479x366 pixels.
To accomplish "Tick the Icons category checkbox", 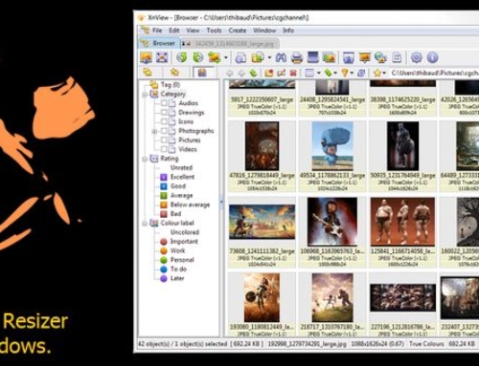I will (x=164, y=121).
